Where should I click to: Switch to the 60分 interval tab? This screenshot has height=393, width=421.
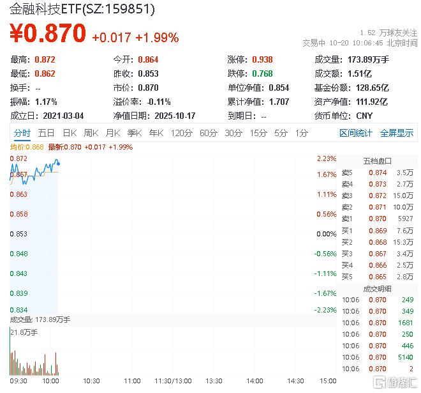point(209,133)
